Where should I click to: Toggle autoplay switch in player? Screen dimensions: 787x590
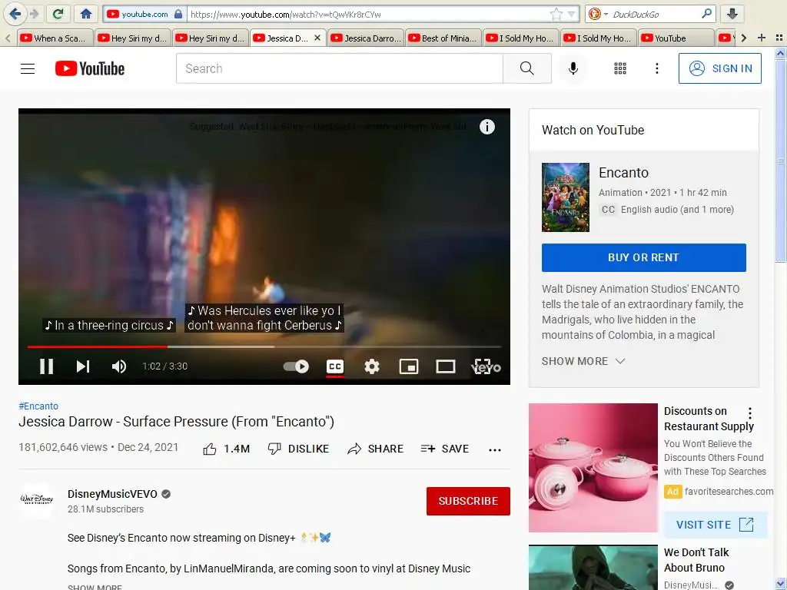(296, 366)
